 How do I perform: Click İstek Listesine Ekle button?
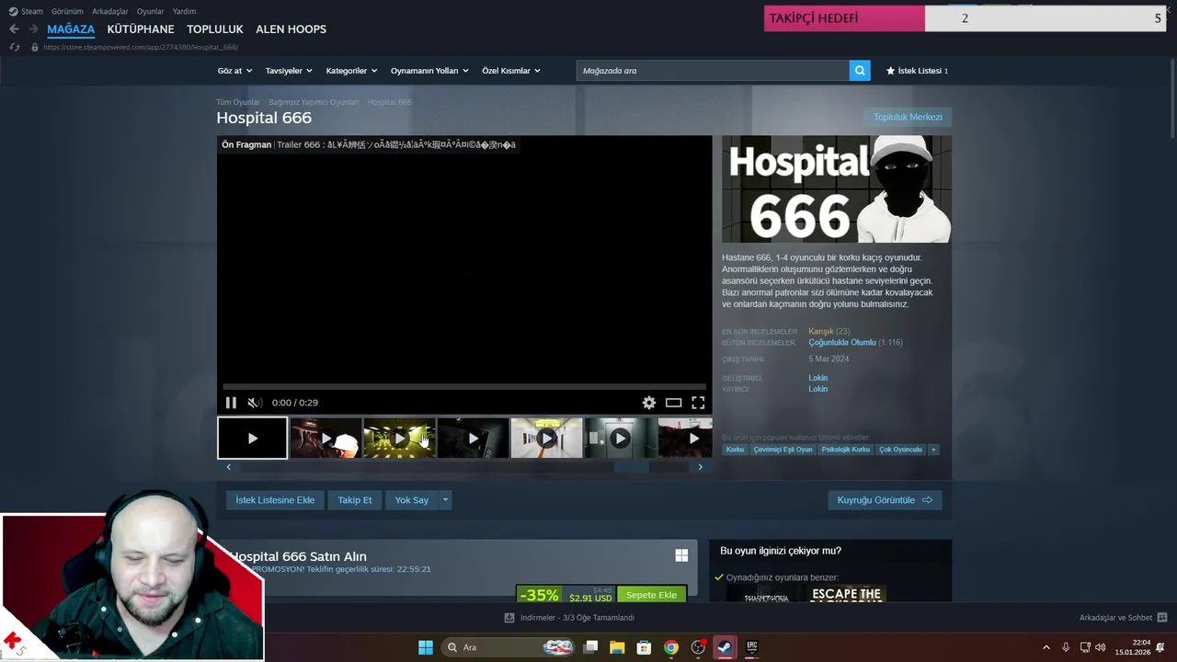(275, 500)
